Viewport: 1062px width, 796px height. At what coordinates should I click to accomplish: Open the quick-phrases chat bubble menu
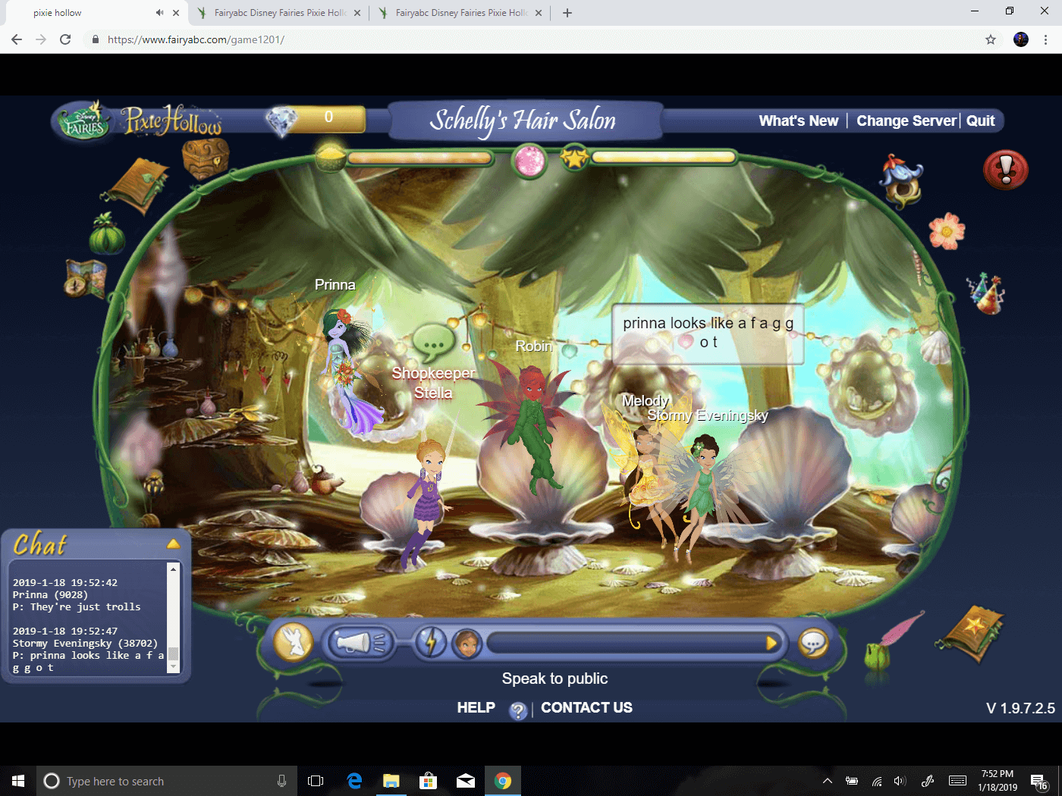coord(812,643)
